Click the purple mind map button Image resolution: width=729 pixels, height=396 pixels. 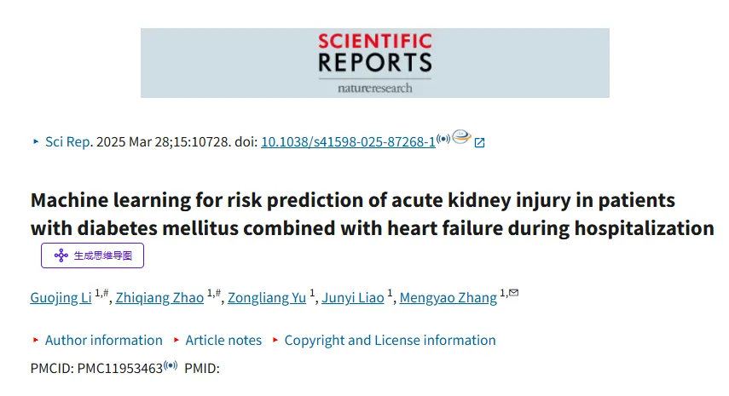click(x=93, y=255)
